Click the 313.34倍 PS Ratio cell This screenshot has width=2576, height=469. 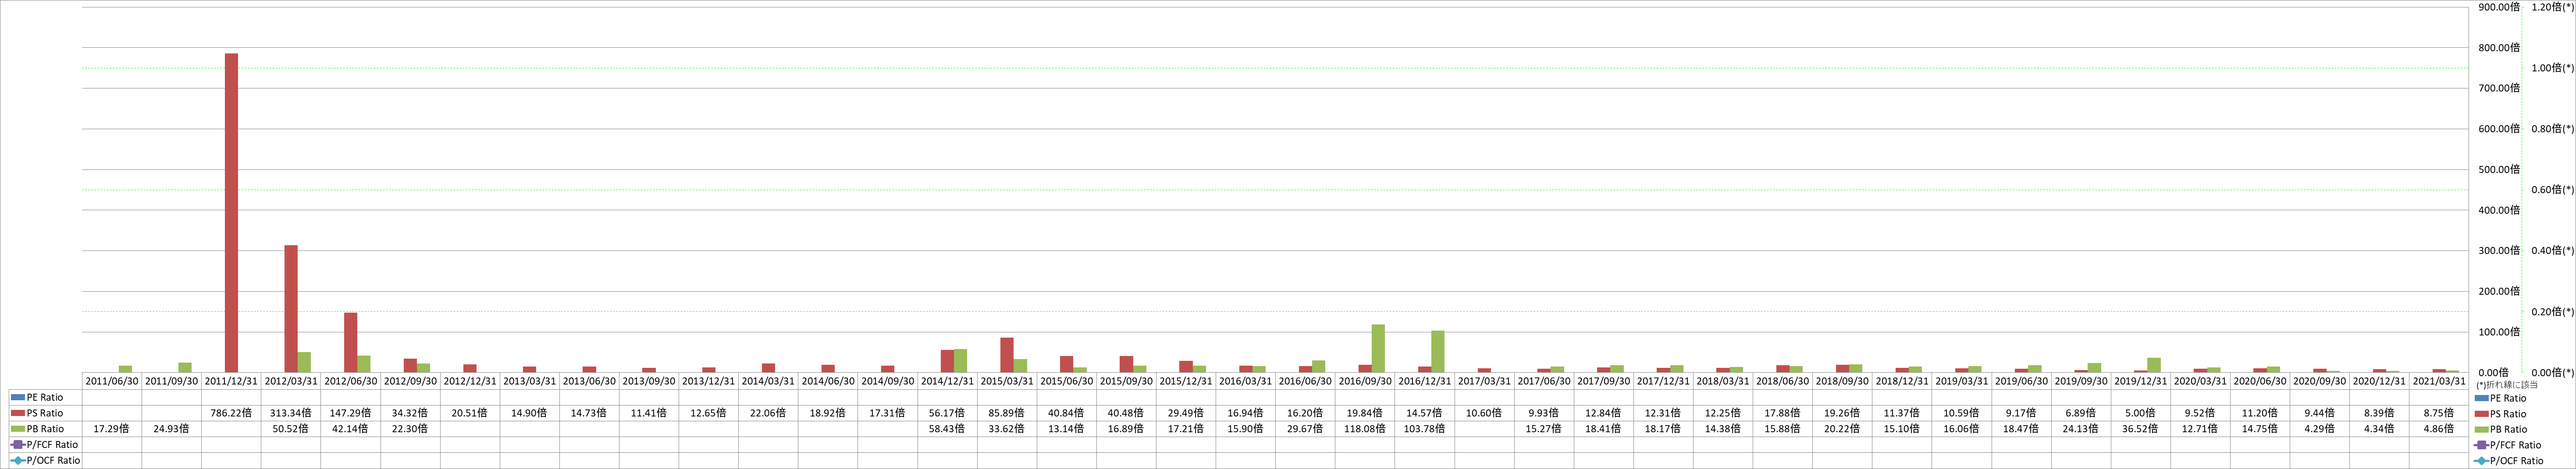pyautogui.click(x=291, y=413)
